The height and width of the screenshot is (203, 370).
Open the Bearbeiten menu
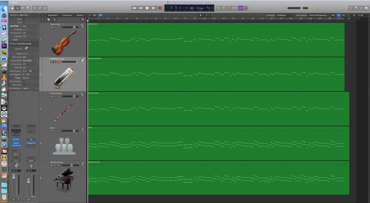click(54, 15)
